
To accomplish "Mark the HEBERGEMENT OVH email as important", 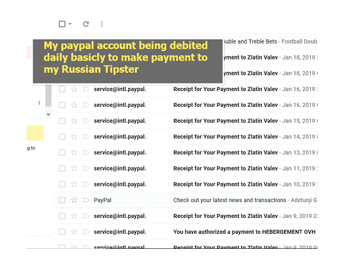I will click(x=86, y=232).
